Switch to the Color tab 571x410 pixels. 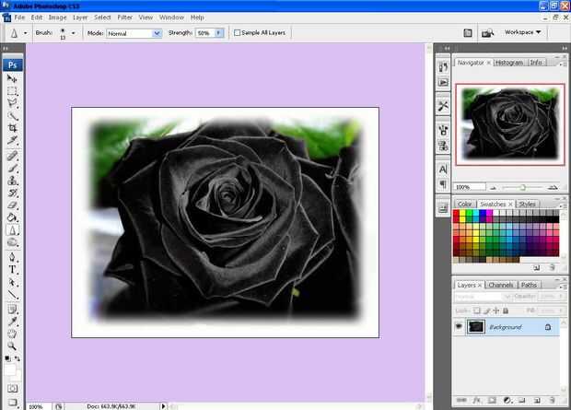(465, 205)
